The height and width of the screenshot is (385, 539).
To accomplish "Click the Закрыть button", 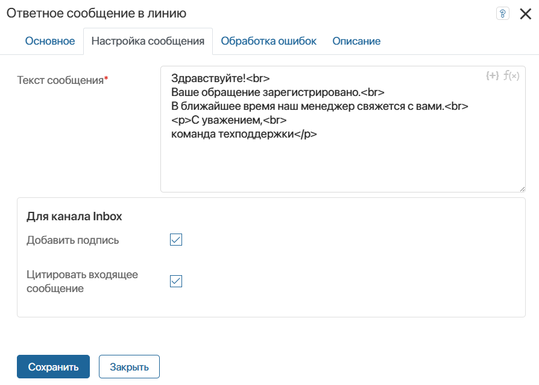I will [129, 367].
